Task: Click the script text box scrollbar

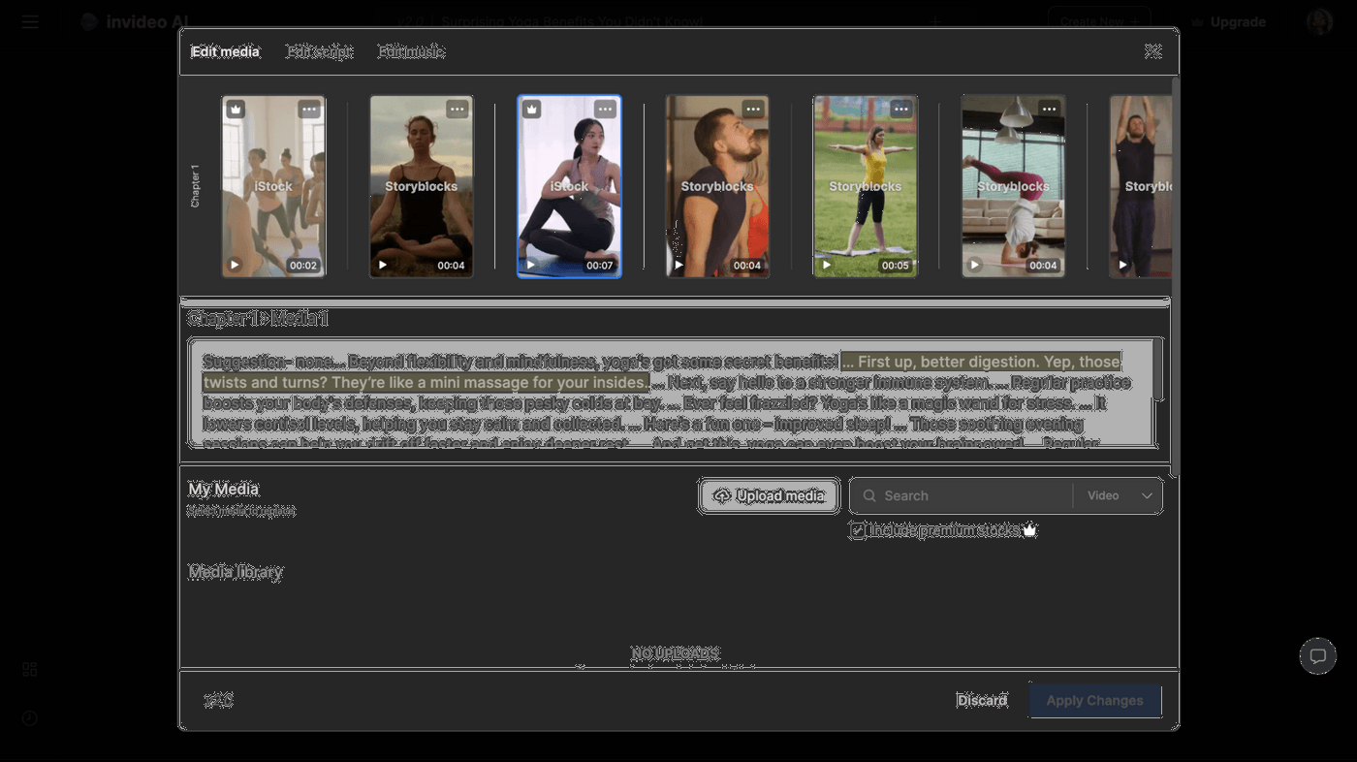Action: [x=1156, y=369]
